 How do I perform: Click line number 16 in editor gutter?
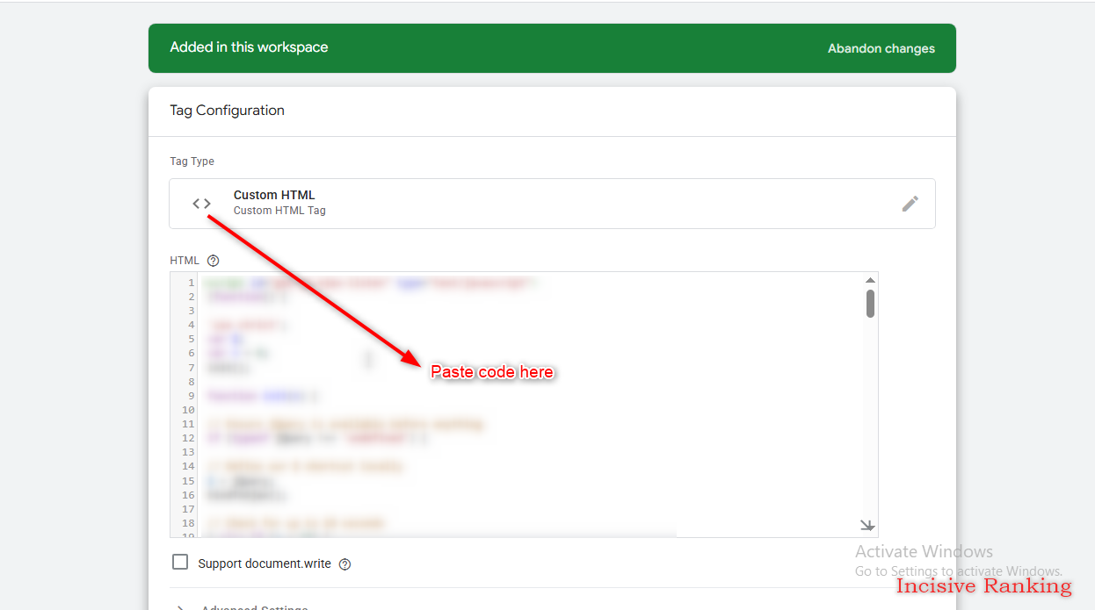188,495
